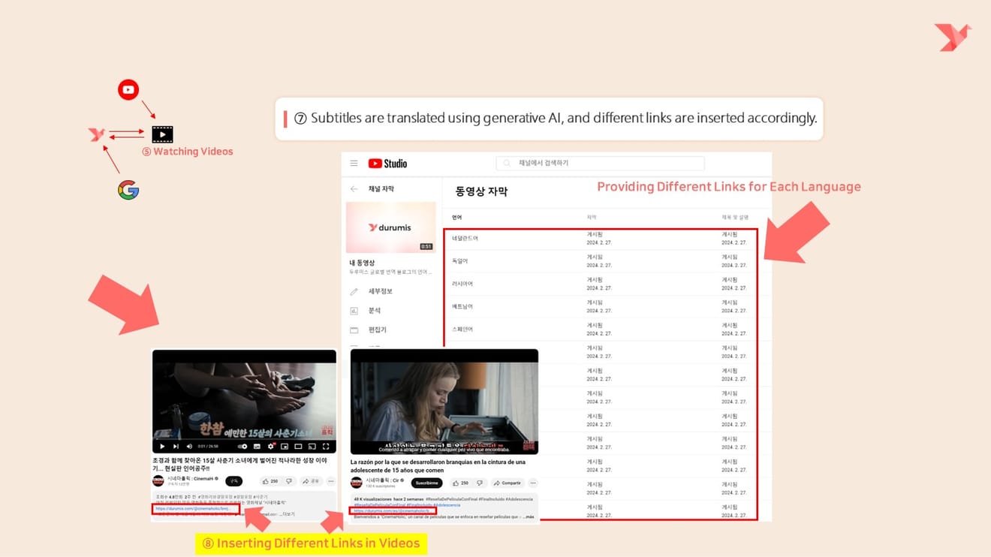Image resolution: width=991 pixels, height=557 pixels.
Task: Toggle subtitles on the Korean video player
Action: (257, 447)
